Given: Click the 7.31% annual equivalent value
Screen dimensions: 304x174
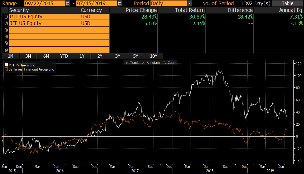Looking at the screenshot, I should click(296, 17).
